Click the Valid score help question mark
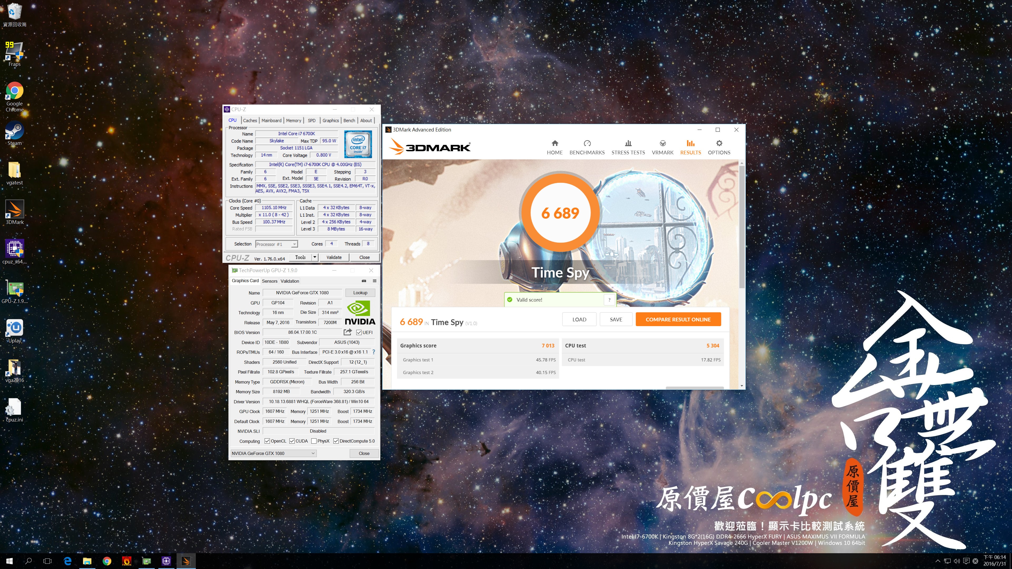The width and height of the screenshot is (1012, 569). (609, 300)
